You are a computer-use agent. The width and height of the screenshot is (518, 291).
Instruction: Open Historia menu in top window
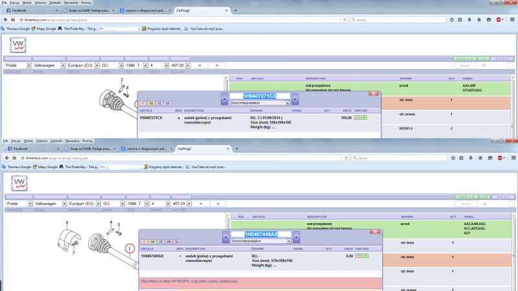coord(40,3)
